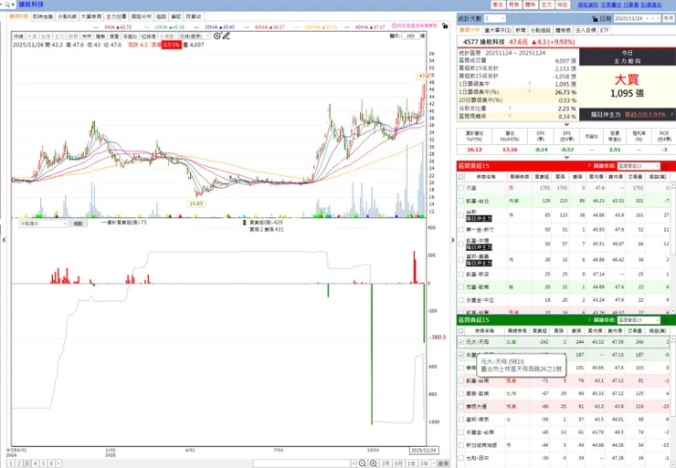Viewport: 676px width, 468px height.
Task: Open the 統計天數 dropdown
Action: (x=494, y=18)
